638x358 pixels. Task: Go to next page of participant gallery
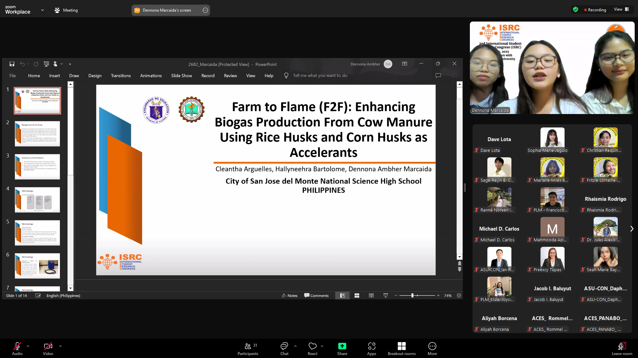click(632, 229)
